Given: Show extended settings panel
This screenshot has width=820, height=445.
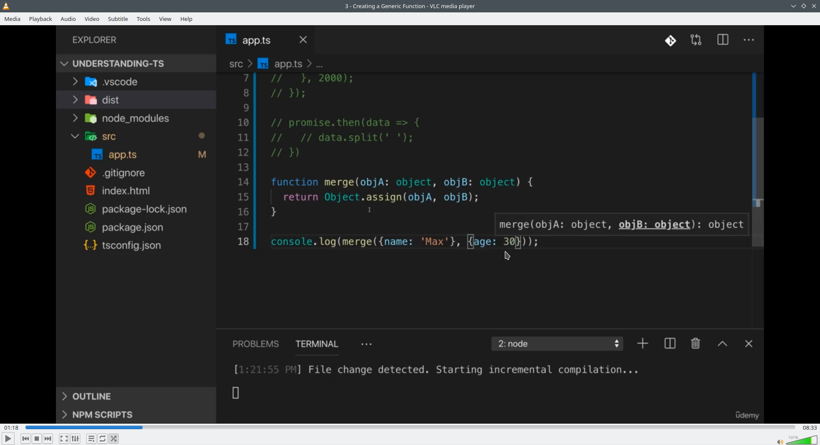Looking at the screenshot, I should (76, 439).
